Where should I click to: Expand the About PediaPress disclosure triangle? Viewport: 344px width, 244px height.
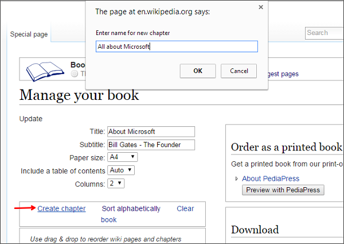[x=236, y=179]
